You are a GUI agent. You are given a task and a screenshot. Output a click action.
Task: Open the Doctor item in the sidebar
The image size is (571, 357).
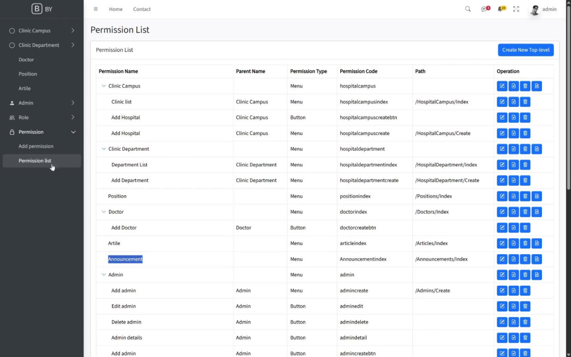(26, 59)
